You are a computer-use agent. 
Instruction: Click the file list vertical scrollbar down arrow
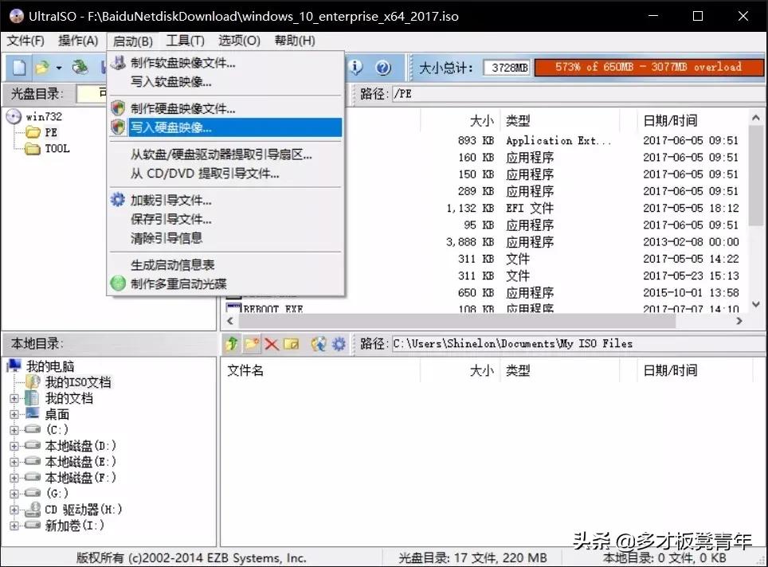point(754,303)
